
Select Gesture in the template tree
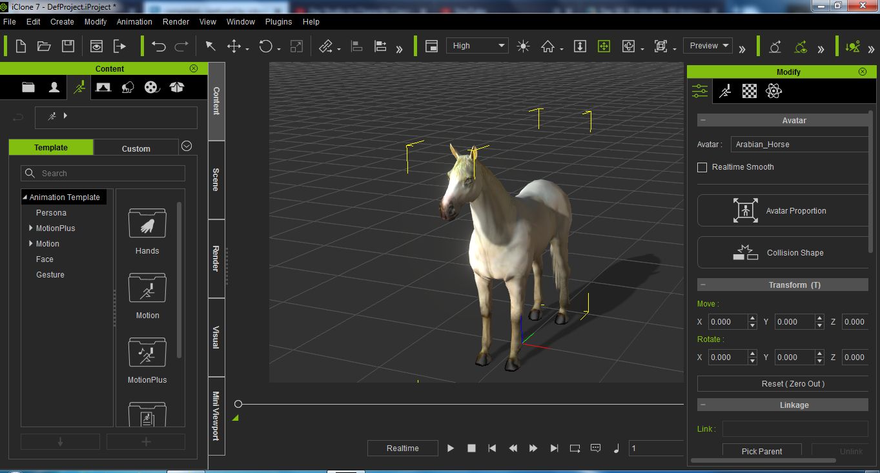tap(50, 275)
